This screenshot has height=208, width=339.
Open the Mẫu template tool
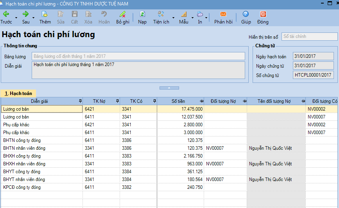click(184, 18)
